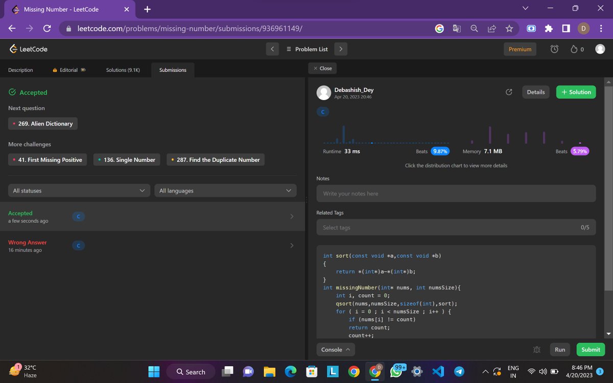
Task: Click the code panel scrollbar down arrow
Action: coord(608,334)
